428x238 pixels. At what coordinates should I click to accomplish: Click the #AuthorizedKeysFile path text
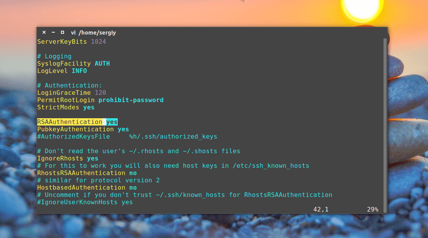(x=173, y=136)
